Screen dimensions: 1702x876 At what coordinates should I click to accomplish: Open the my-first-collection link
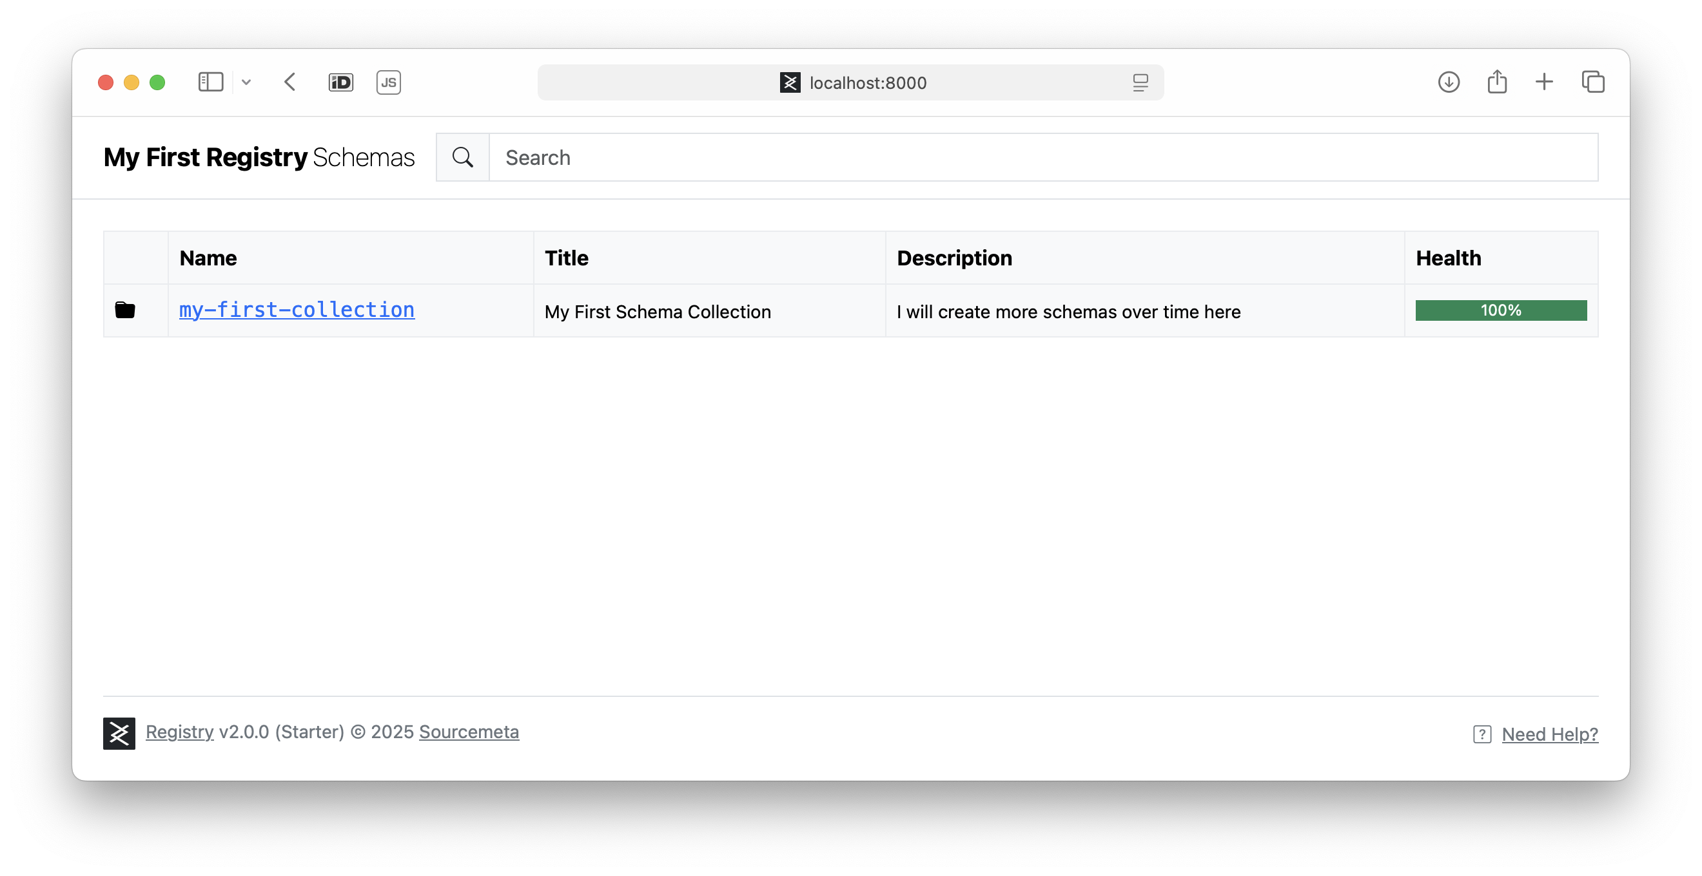point(297,310)
